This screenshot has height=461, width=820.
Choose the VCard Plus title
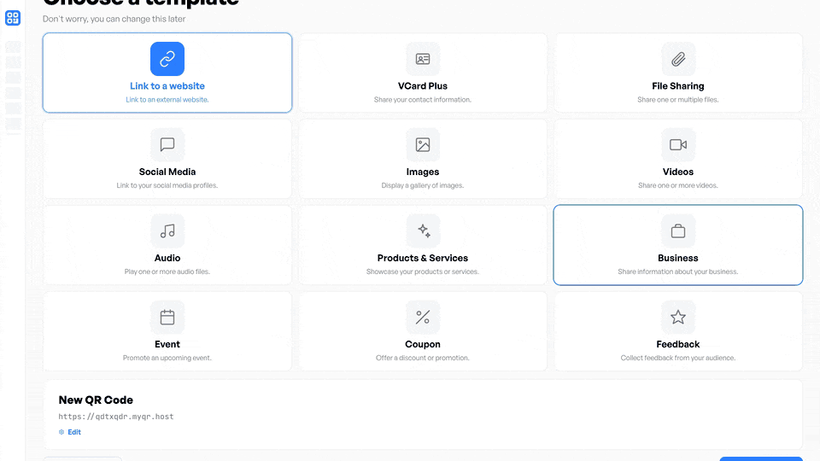coord(423,86)
